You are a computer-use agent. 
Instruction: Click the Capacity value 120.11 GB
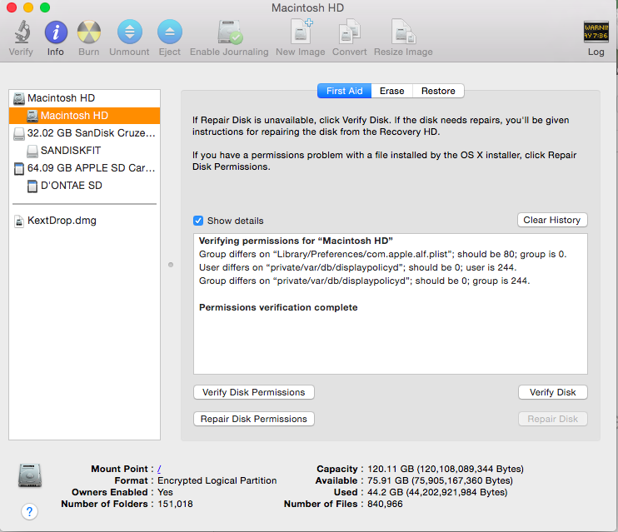(446, 469)
